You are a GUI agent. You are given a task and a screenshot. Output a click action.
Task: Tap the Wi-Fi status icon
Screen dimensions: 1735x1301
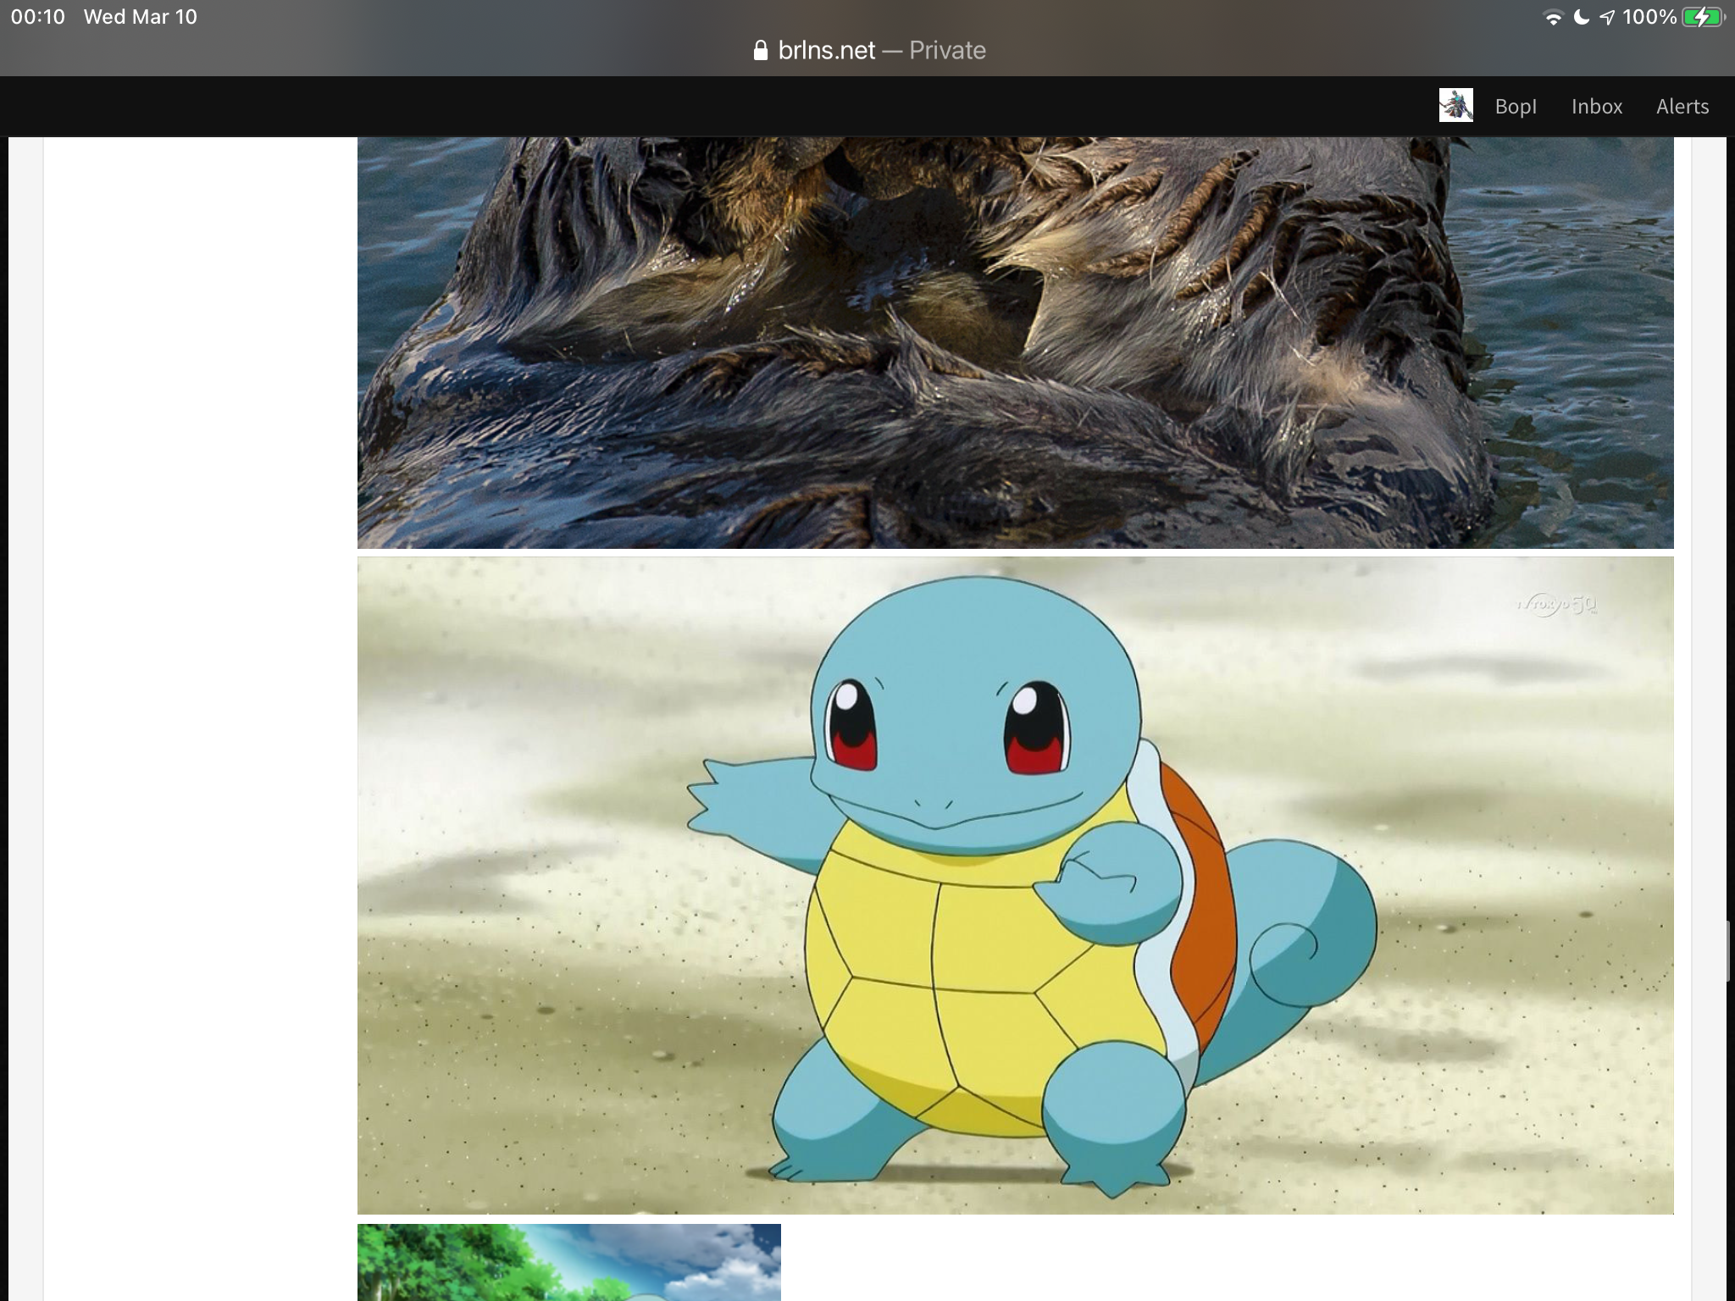pos(1553,18)
